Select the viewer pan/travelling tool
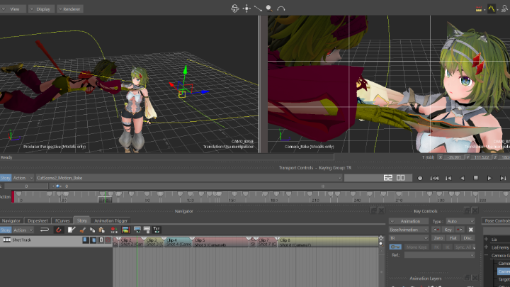This screenshot has width=510, height=287. point(246,9)
